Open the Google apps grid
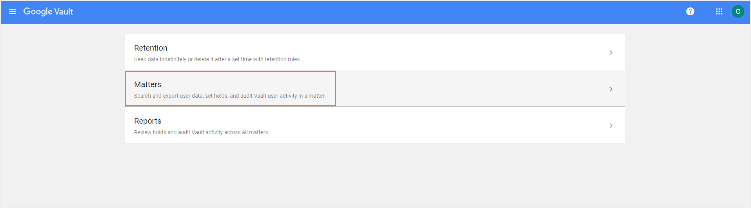This screenshot has height=208, width=751. [719, 11]
